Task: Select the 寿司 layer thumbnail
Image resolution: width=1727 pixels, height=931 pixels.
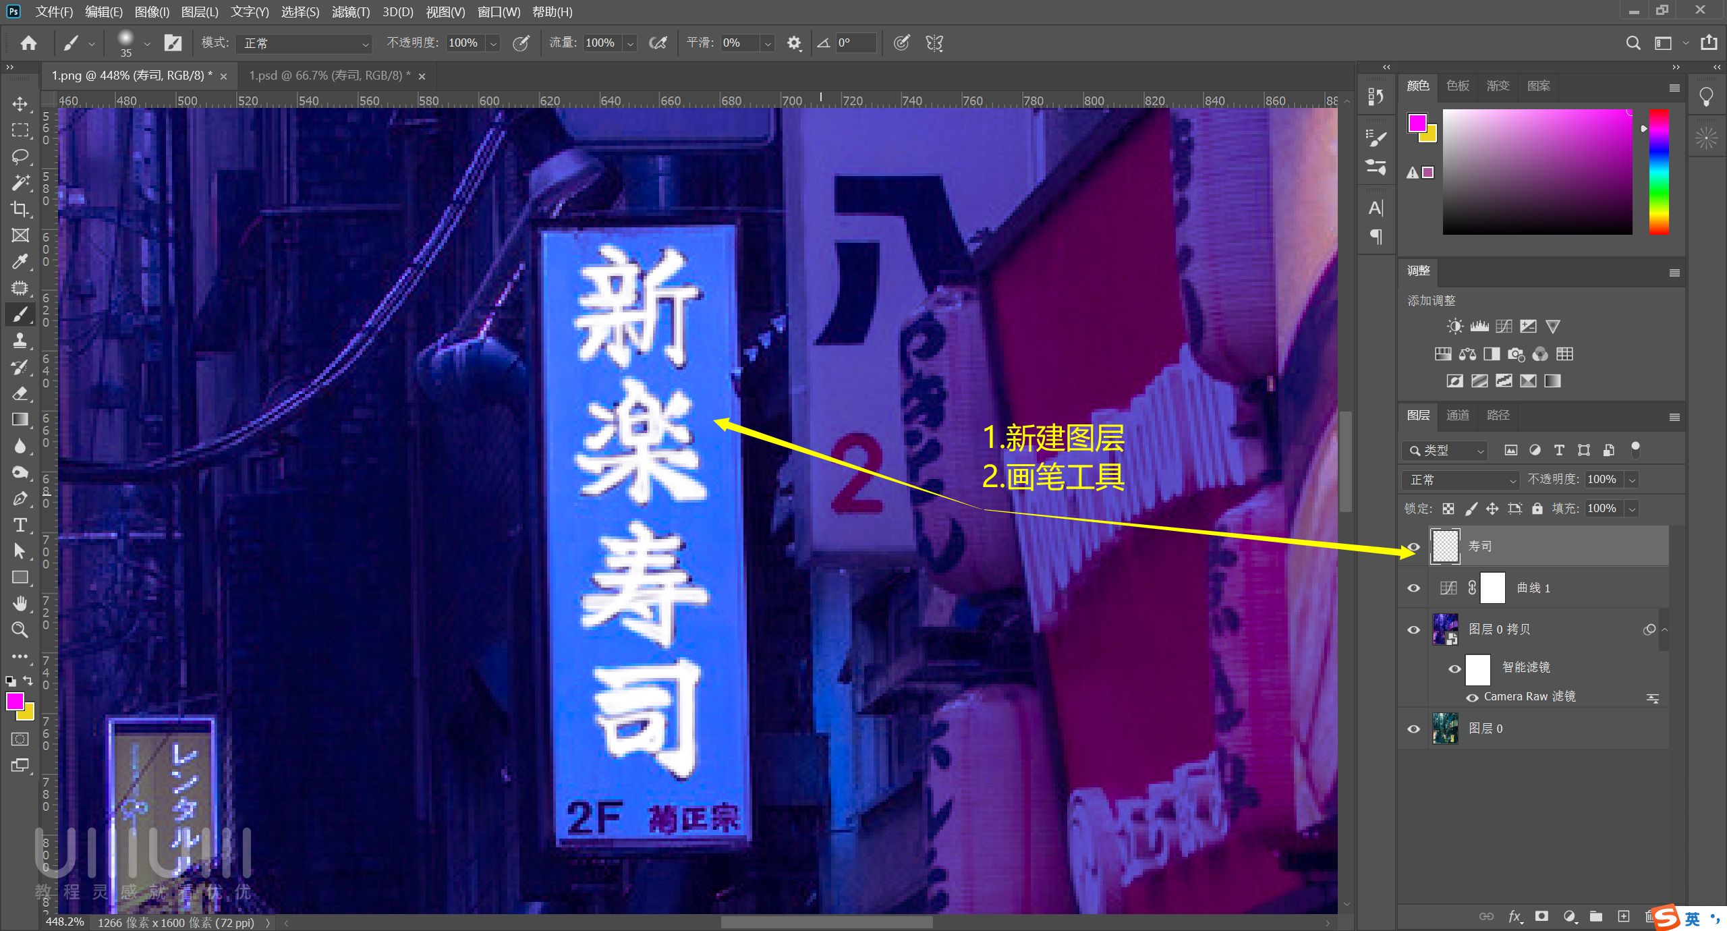Action: tap(1445, 546)
